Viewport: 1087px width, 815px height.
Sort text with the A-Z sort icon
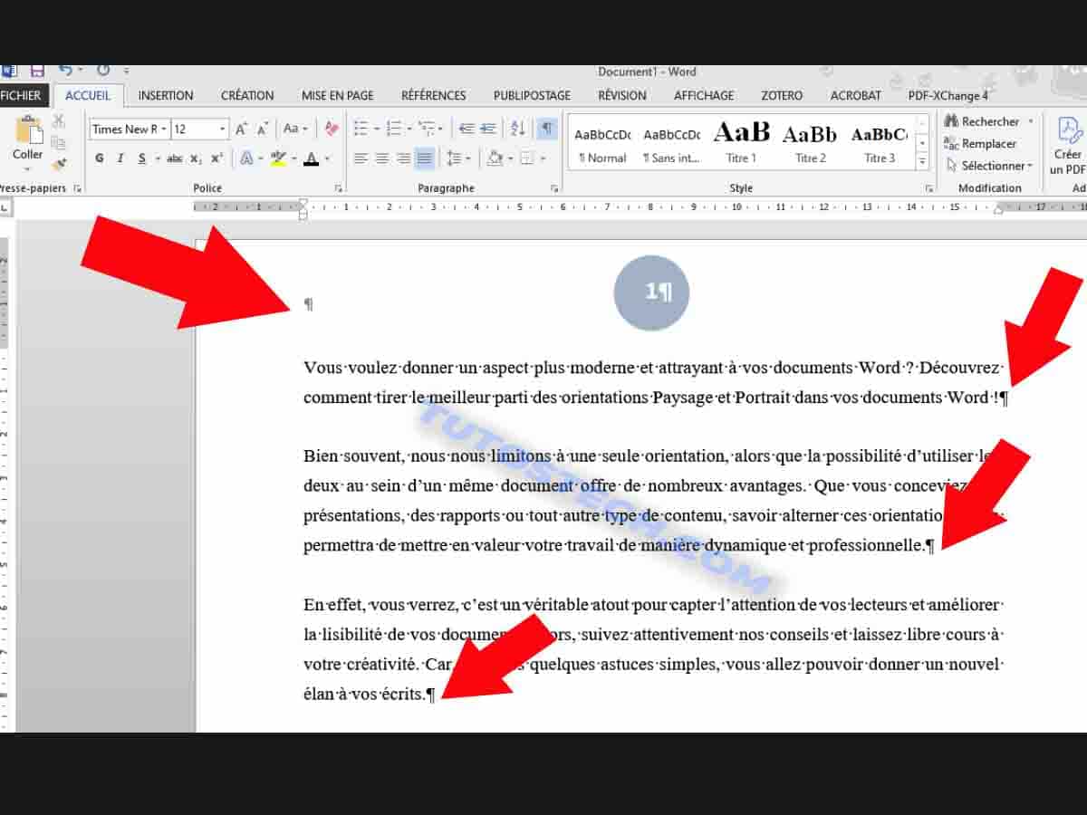[x=518, y=129]
